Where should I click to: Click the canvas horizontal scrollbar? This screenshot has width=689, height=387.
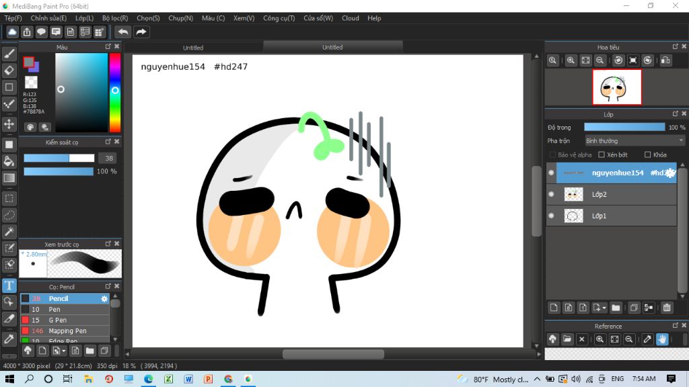pyautogui.click(x=333, y=354)
